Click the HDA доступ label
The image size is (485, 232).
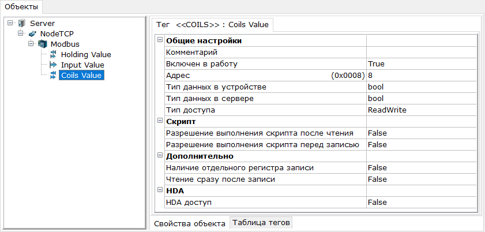pos(189,203)
